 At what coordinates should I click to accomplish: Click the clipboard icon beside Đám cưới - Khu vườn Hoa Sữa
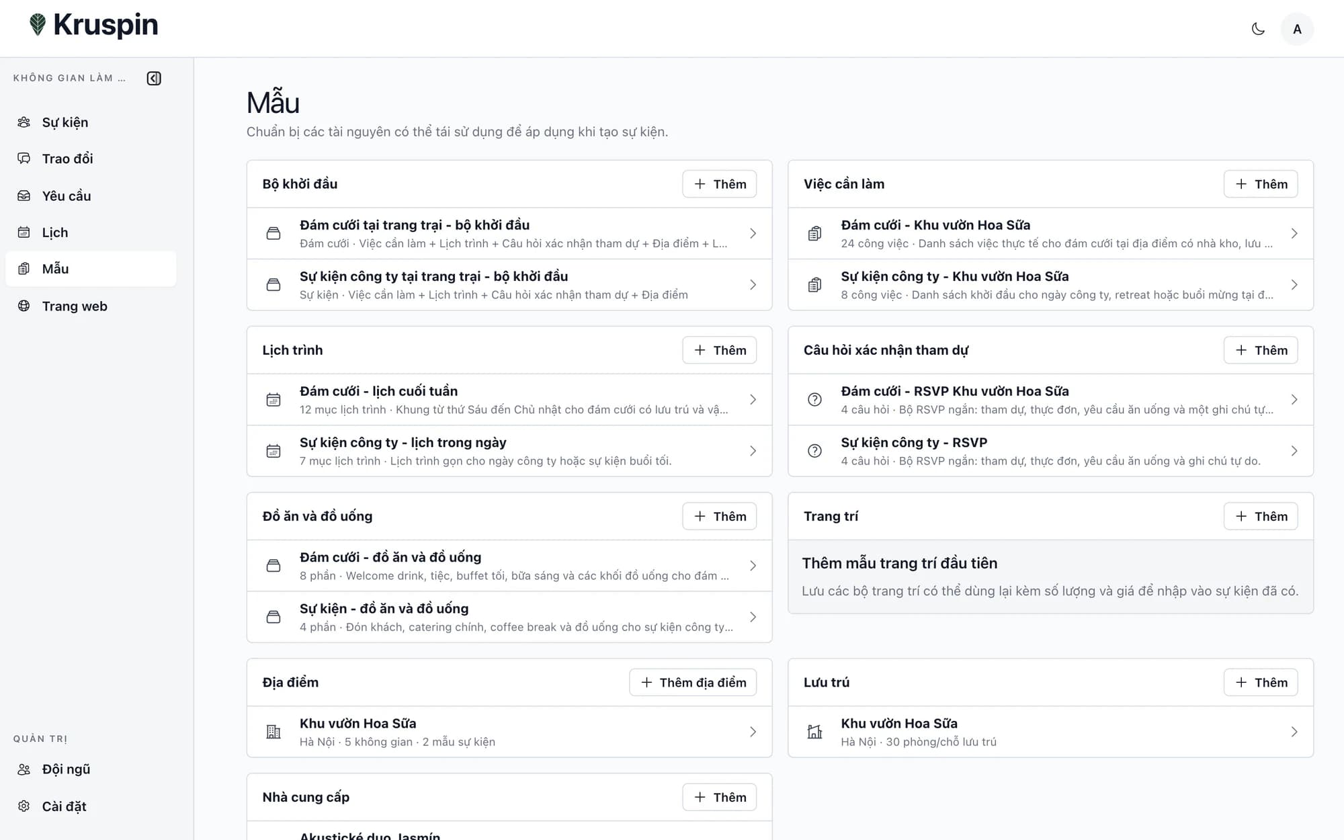[814, 233]
